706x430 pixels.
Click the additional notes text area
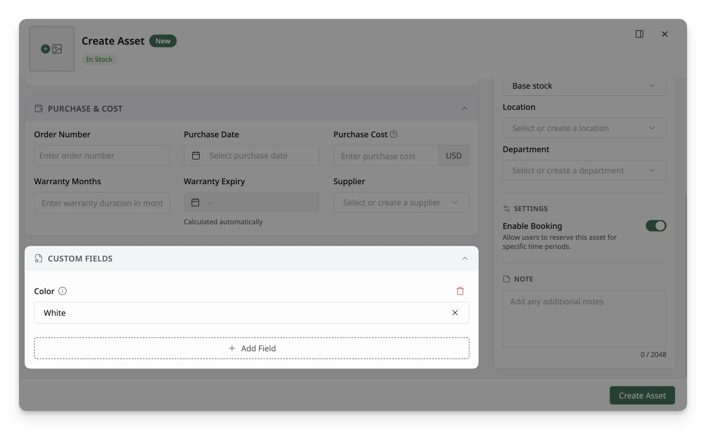[584, 319]
